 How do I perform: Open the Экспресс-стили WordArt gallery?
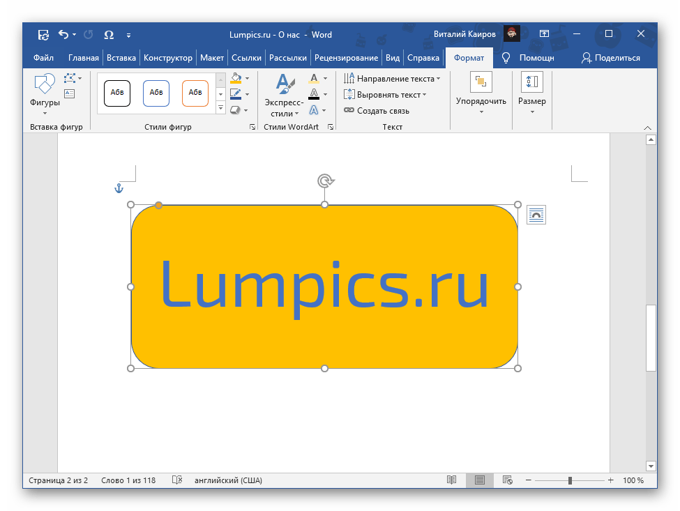[x=285, y=95]
